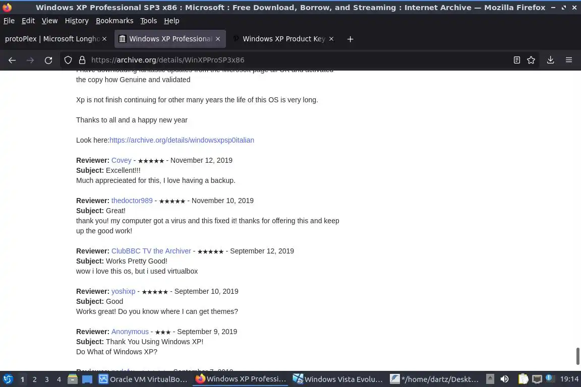581x387 pixels.
Task: Select Windows XP Professional Firefox taskbar entry
Action: (x=241, y=379)
